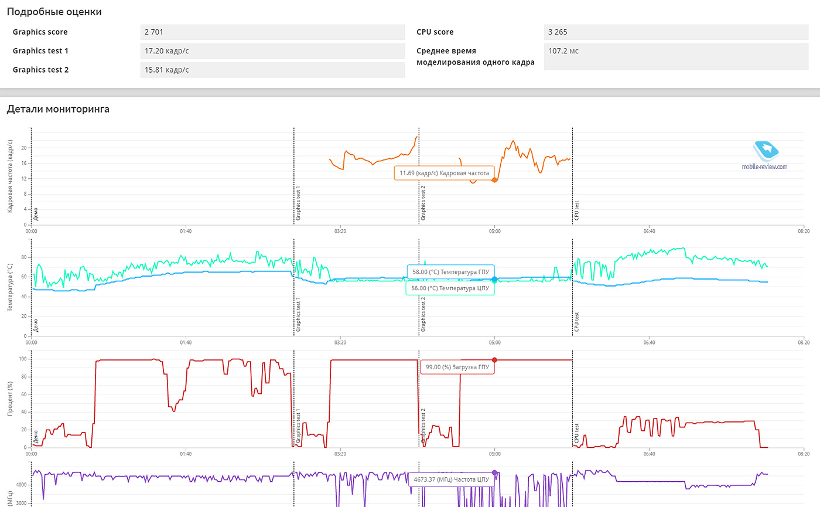Click the red GPU load line in Demo section
820x507 pixels.
tap(129, 360)
